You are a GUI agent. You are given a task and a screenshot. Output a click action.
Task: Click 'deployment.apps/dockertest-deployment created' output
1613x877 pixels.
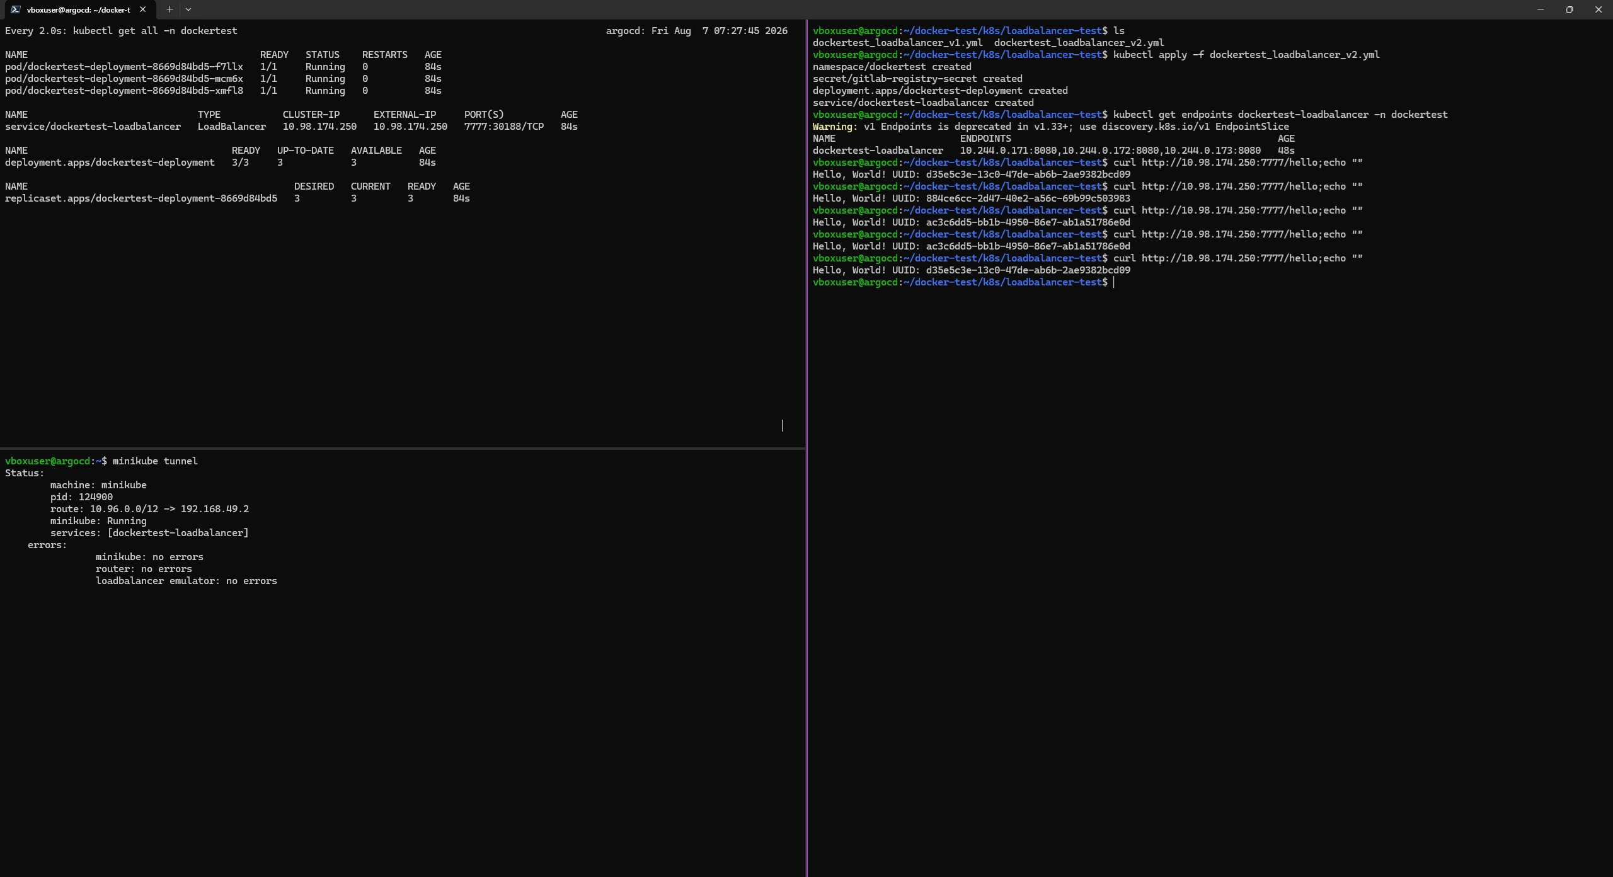click(x=940, y=91)
